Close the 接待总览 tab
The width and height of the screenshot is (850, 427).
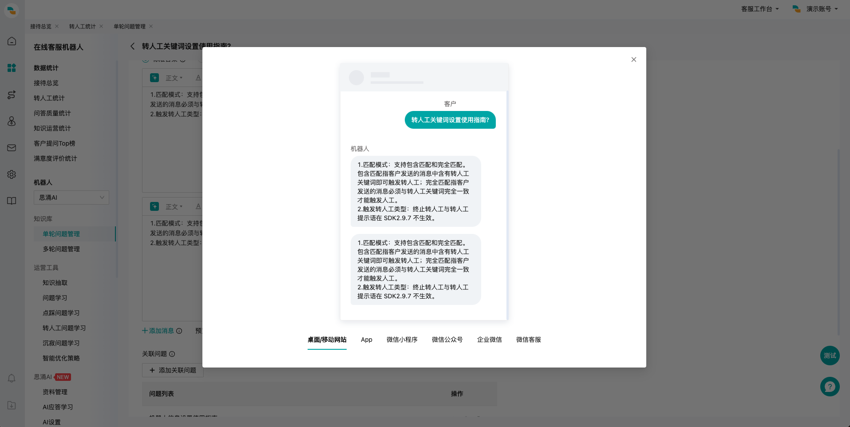57,26
